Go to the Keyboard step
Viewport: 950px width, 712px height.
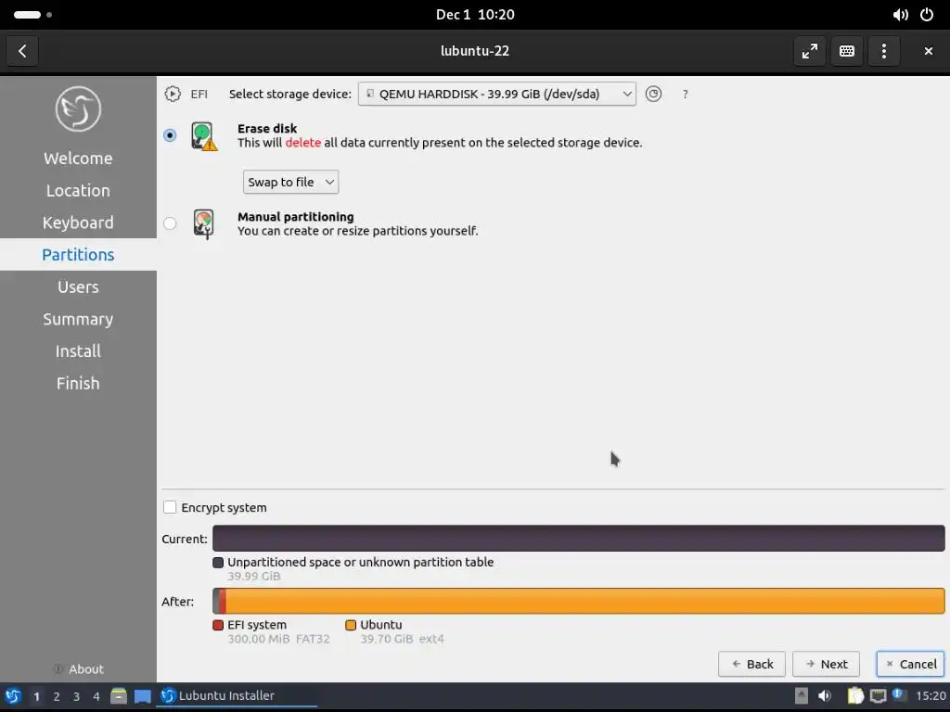(78, 222)
